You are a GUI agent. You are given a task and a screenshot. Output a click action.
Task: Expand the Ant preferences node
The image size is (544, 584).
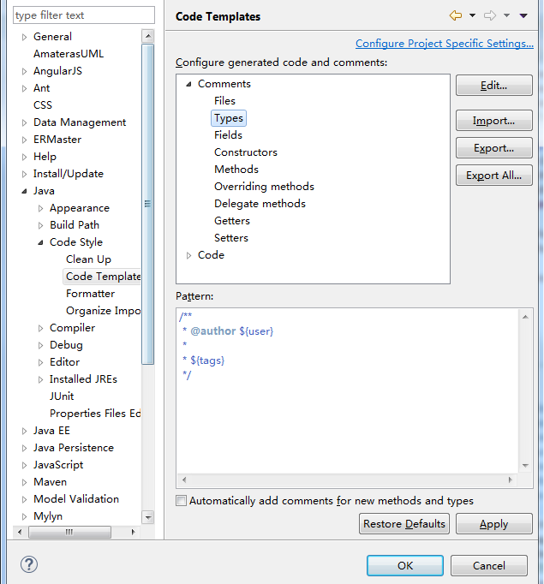[x=24, y=88]
